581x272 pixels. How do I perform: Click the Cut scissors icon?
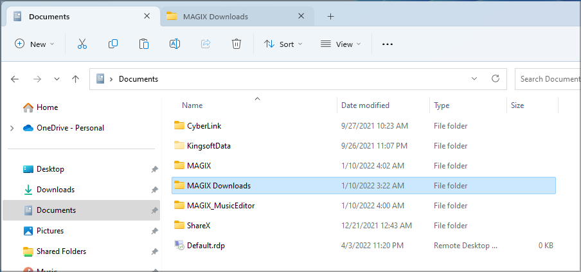[x=82, y=44]
